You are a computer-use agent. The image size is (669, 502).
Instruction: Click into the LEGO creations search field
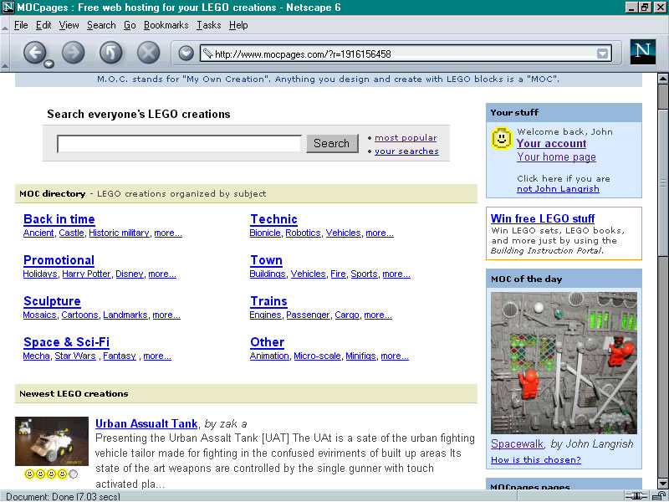pyautogui.click(x=179, y=143)
